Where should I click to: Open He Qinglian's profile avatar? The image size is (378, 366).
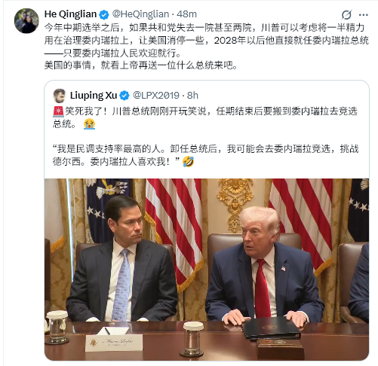click(x=26, y=21)
